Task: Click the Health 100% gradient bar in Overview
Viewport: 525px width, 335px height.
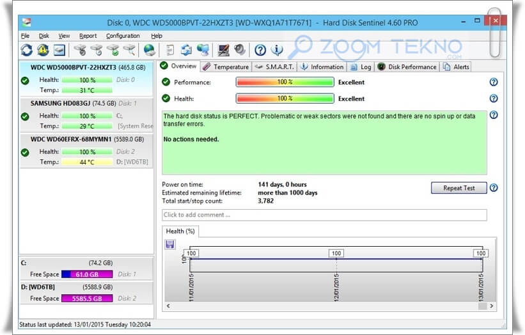Action: coord(285,98)
